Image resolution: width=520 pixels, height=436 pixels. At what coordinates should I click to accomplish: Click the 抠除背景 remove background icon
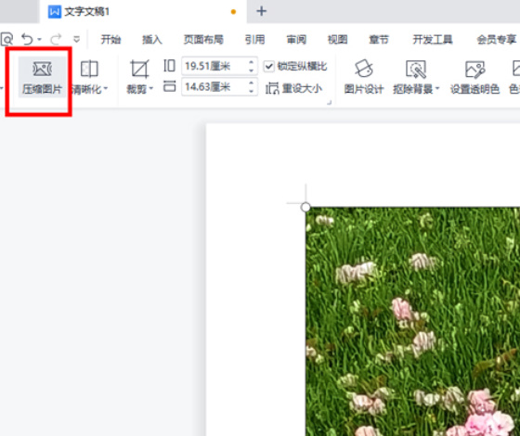[416, 69]
